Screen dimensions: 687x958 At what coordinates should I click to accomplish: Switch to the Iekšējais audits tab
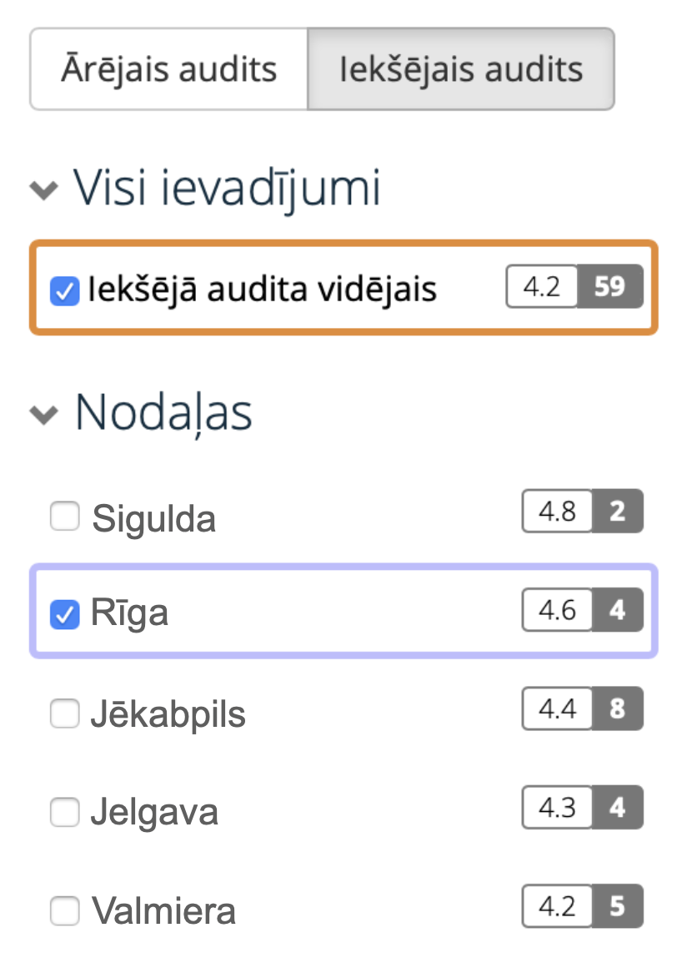click(460, 69)
